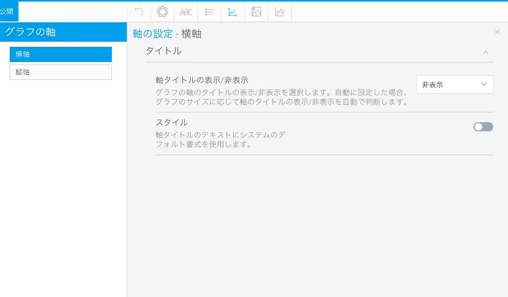Viewport: 508px width, 297px height.
Task: Open the background image icon
Action: [256, 12]
